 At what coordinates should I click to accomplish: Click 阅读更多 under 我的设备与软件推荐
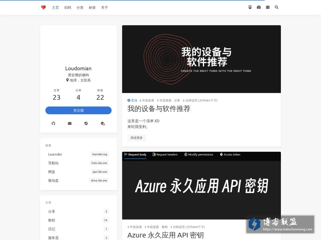coord(137,138)
